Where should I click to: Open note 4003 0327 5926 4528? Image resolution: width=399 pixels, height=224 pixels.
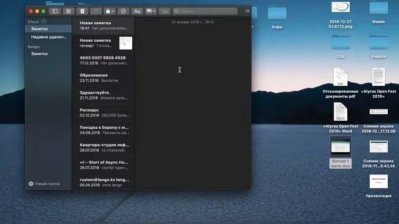click(x=103, y=60)
